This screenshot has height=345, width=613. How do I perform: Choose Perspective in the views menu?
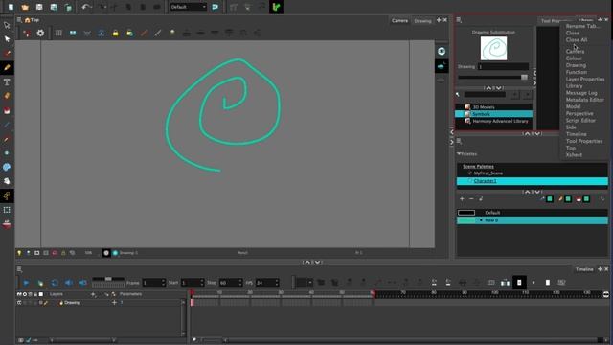tap(579, 113)
